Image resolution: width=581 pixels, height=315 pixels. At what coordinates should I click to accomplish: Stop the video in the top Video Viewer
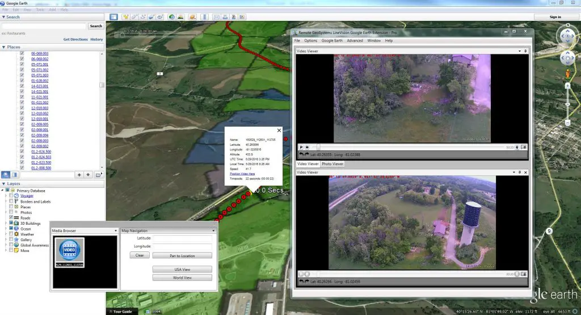point(307,147)
